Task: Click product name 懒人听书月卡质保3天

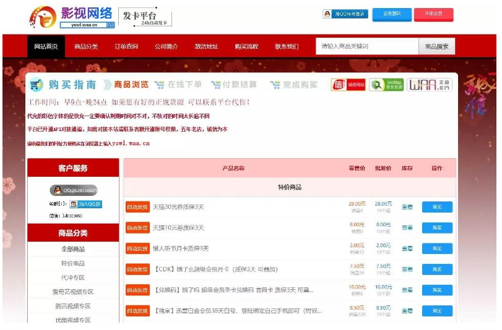Action: coord(181,249)
